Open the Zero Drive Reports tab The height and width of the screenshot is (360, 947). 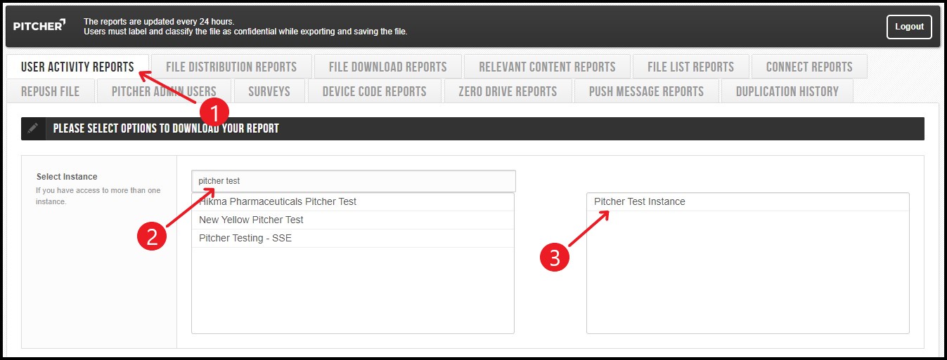(507, 91)
